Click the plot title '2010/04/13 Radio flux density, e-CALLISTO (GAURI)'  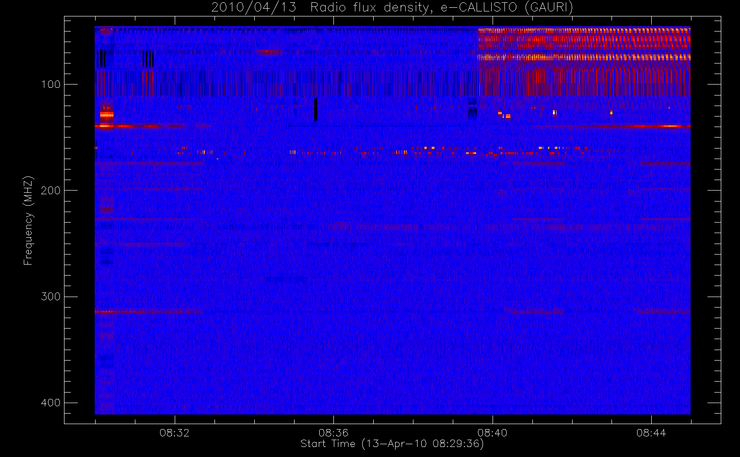click(392, 8)
